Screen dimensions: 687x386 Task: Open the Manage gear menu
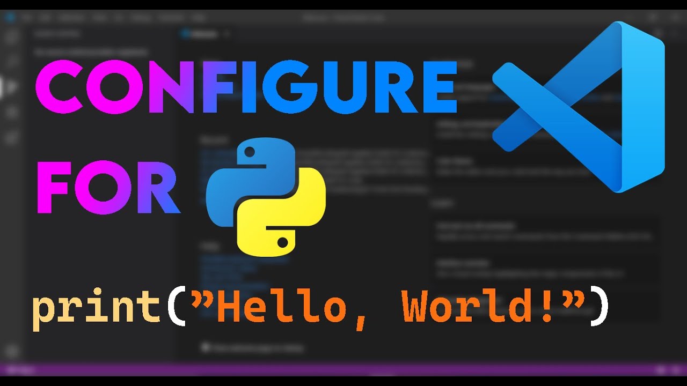[12, 352]
